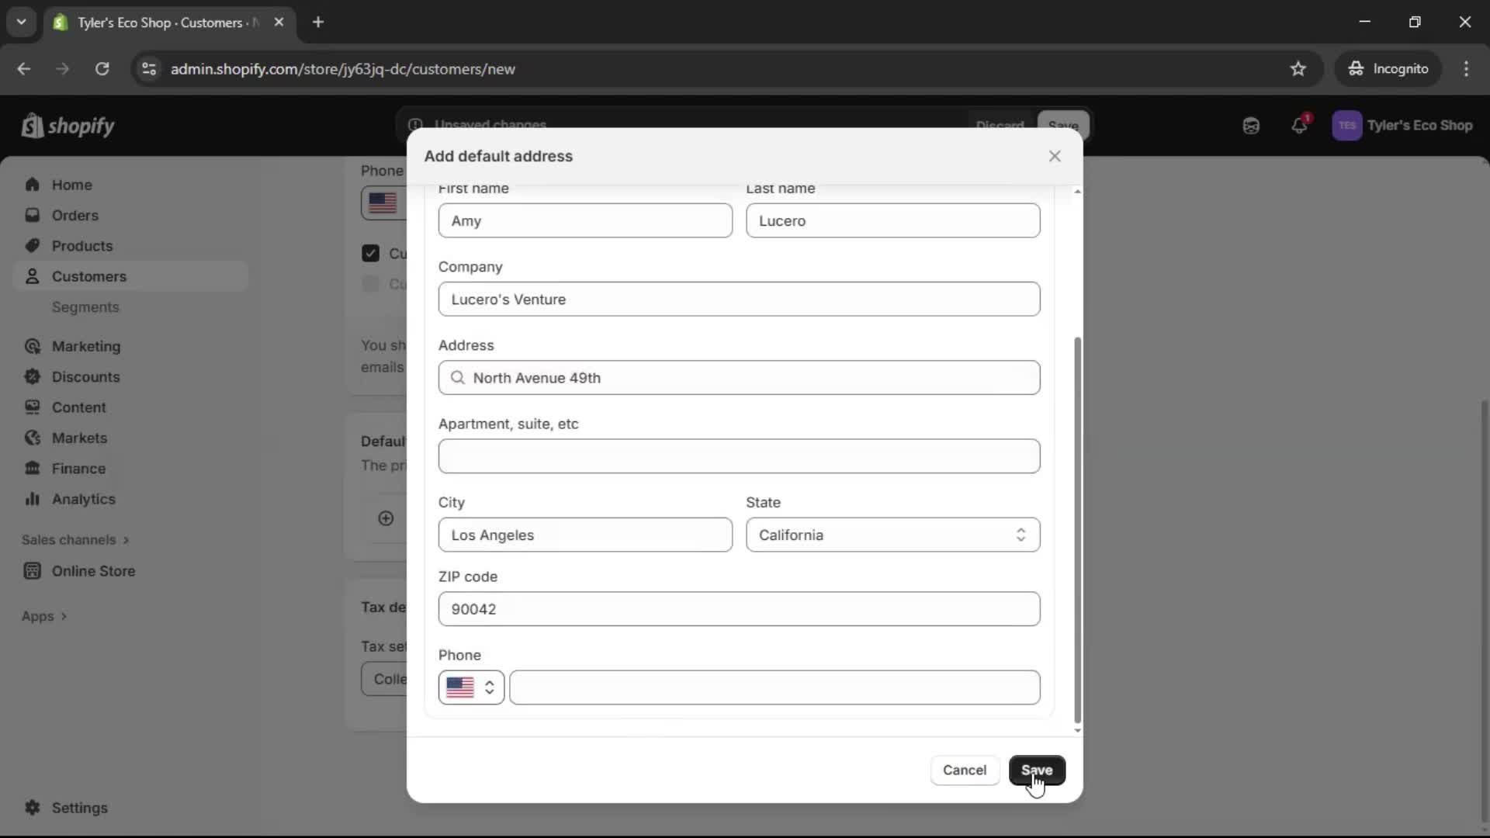Image resolution: width=1490 pixels, height=838 pixels.
Task: Enable the unchecked checkbox below it
Action: (x=370, y=284)
